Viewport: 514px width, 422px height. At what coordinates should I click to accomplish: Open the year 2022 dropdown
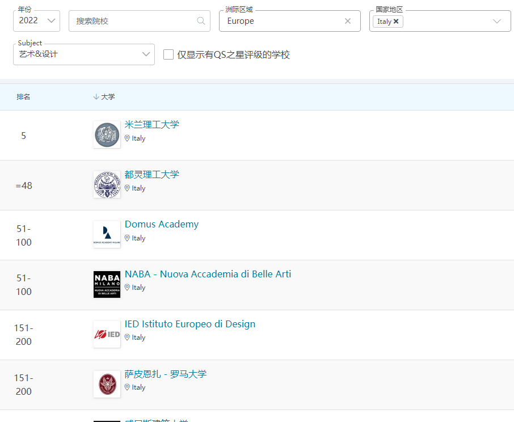(x=36, y=21)
